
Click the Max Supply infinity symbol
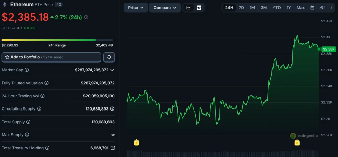click(113, 135)
